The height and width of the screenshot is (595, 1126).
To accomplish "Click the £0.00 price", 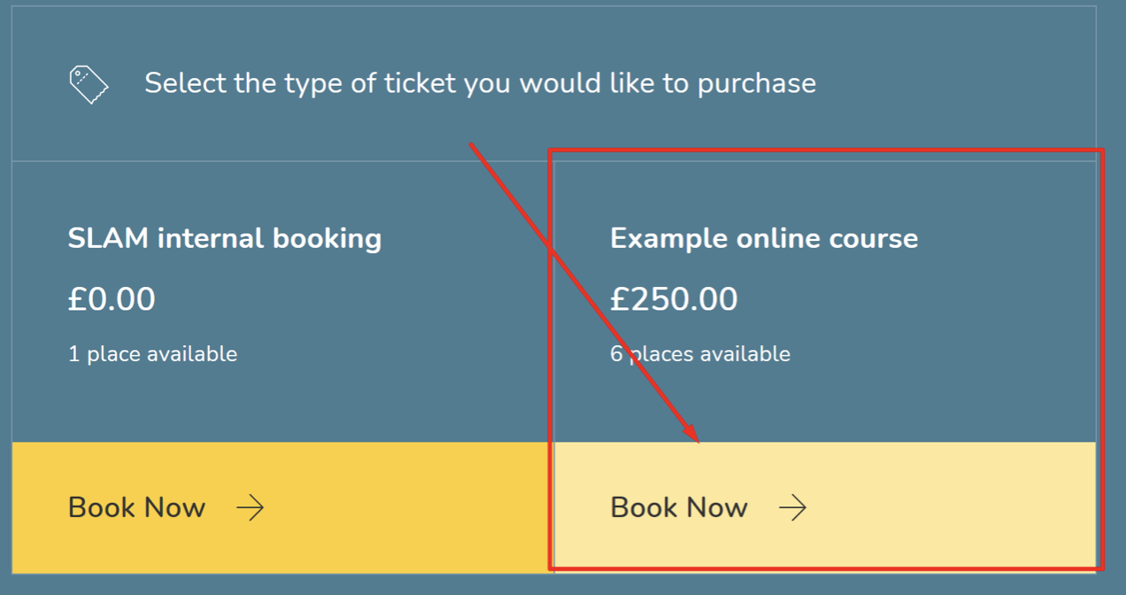I will tap(112, 299).
